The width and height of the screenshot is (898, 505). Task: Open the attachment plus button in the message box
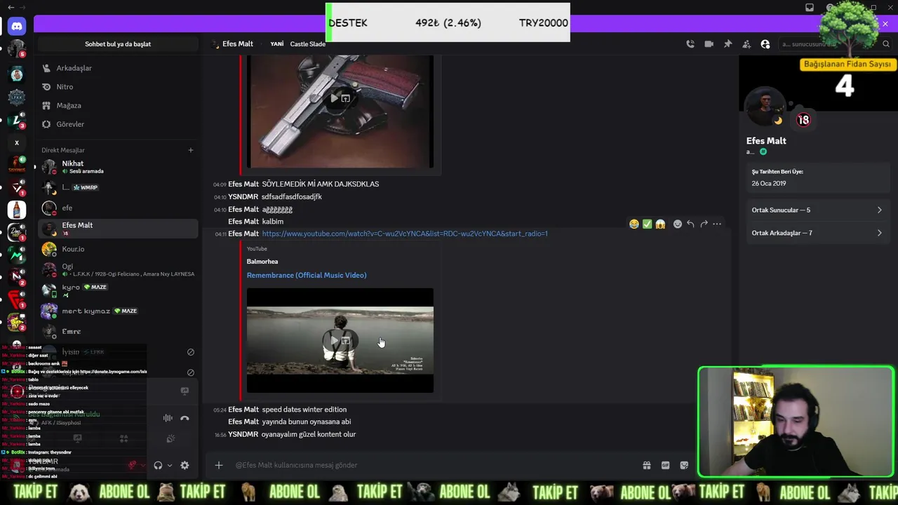pos(219,465)
